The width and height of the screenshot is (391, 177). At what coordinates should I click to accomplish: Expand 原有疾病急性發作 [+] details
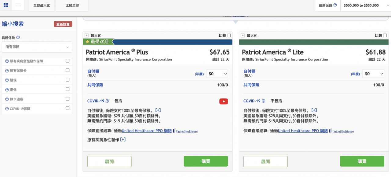pyautogui.click(x=123, y=139)
